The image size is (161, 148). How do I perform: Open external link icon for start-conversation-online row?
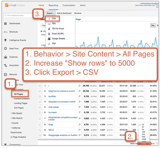pyautogui.click(x=79, y=102)
